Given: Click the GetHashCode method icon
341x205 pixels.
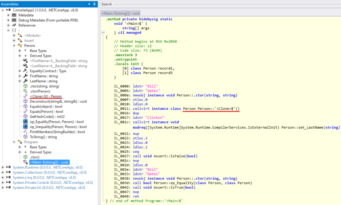Looking at the screenshot, I should click(25, 116).
